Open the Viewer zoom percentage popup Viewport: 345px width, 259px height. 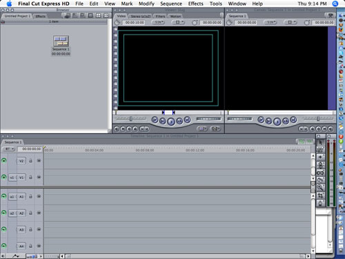click(x=159, y=22)
